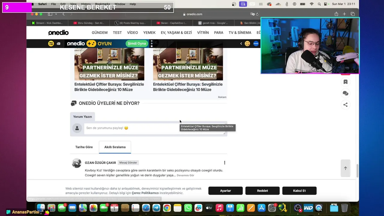Open the sidebar dropdown chevron in toolbar
The height and width of the screenshot is (216, 384).
pyautogui.click(x=56, y=14)
